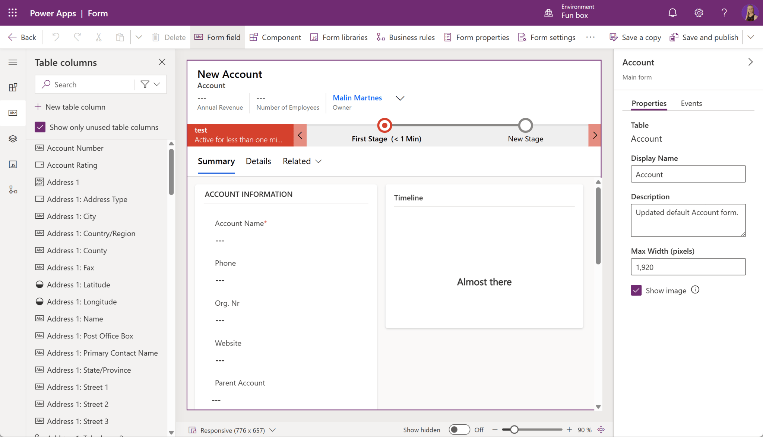
Task: Select the New Stage marker
Action: [525, 125]
